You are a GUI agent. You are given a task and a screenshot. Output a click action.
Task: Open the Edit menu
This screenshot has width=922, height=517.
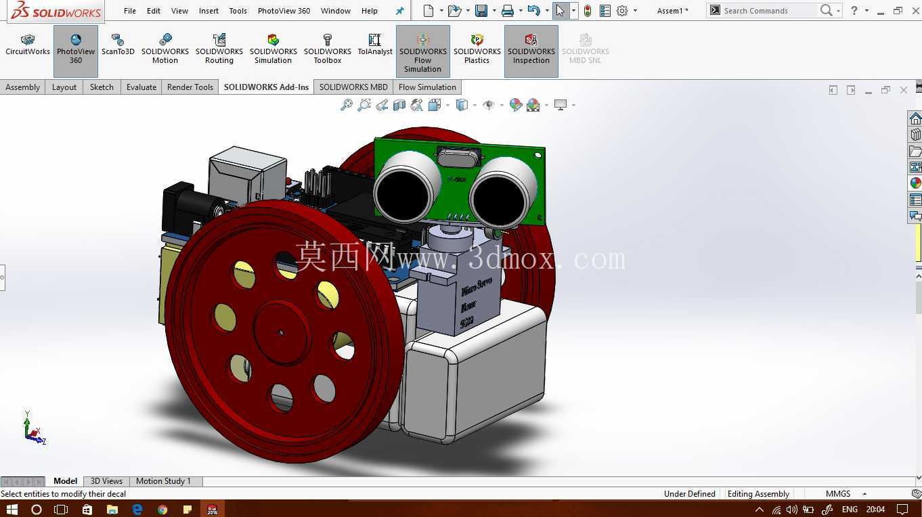tap(154, 11)
